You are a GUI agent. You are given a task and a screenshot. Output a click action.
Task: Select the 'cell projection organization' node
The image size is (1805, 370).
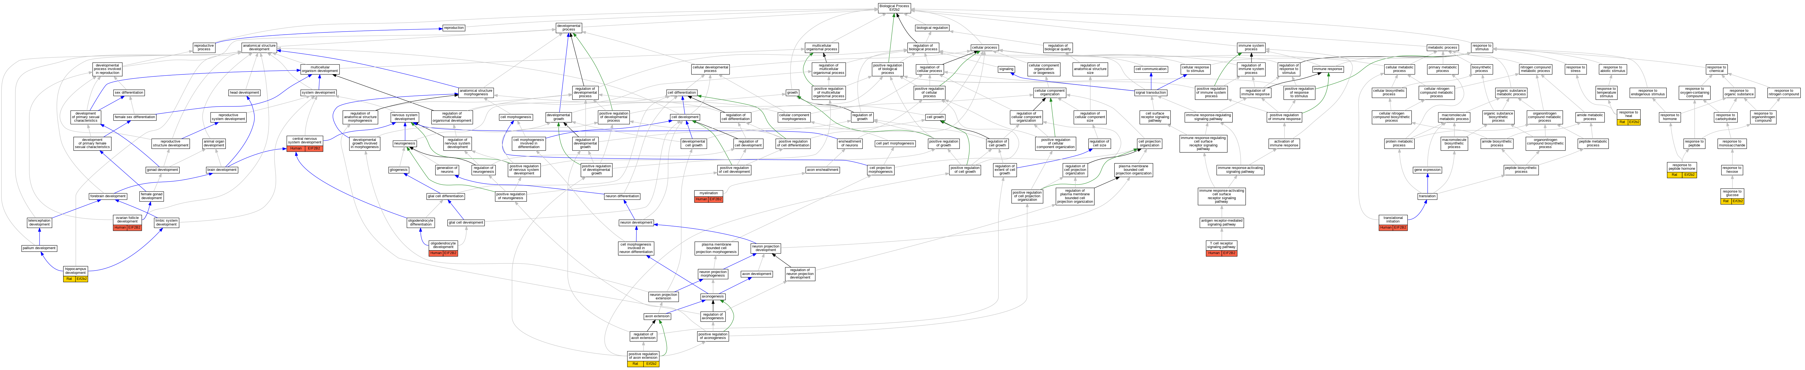click(1149, 144)
